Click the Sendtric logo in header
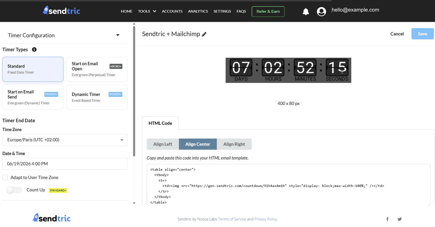The width and height of the screenshot is (435, 227). [x=61, y=11]
